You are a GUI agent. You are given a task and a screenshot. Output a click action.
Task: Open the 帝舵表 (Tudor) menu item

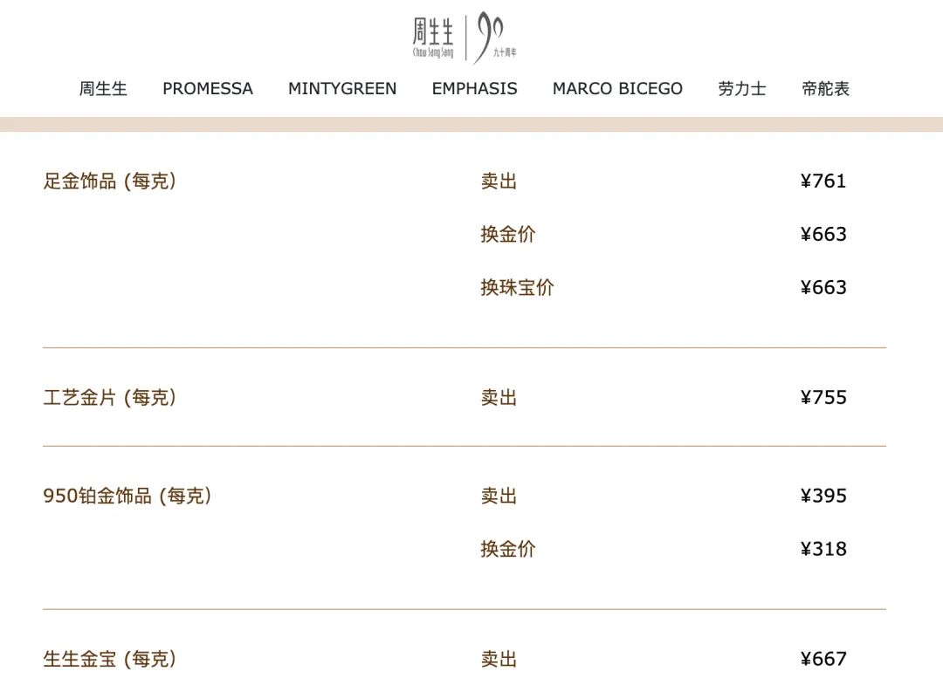[824, 88]
